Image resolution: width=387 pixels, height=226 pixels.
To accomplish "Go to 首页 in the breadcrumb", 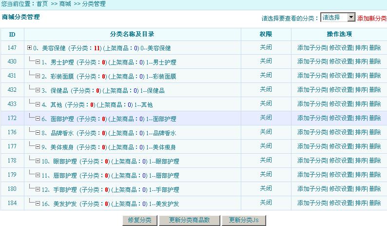I will pyautogui.click(x=42, y=4).
